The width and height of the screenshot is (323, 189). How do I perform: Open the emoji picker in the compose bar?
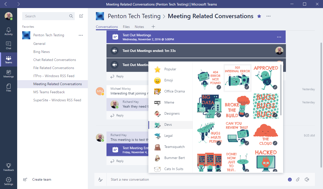click(289, 179)
